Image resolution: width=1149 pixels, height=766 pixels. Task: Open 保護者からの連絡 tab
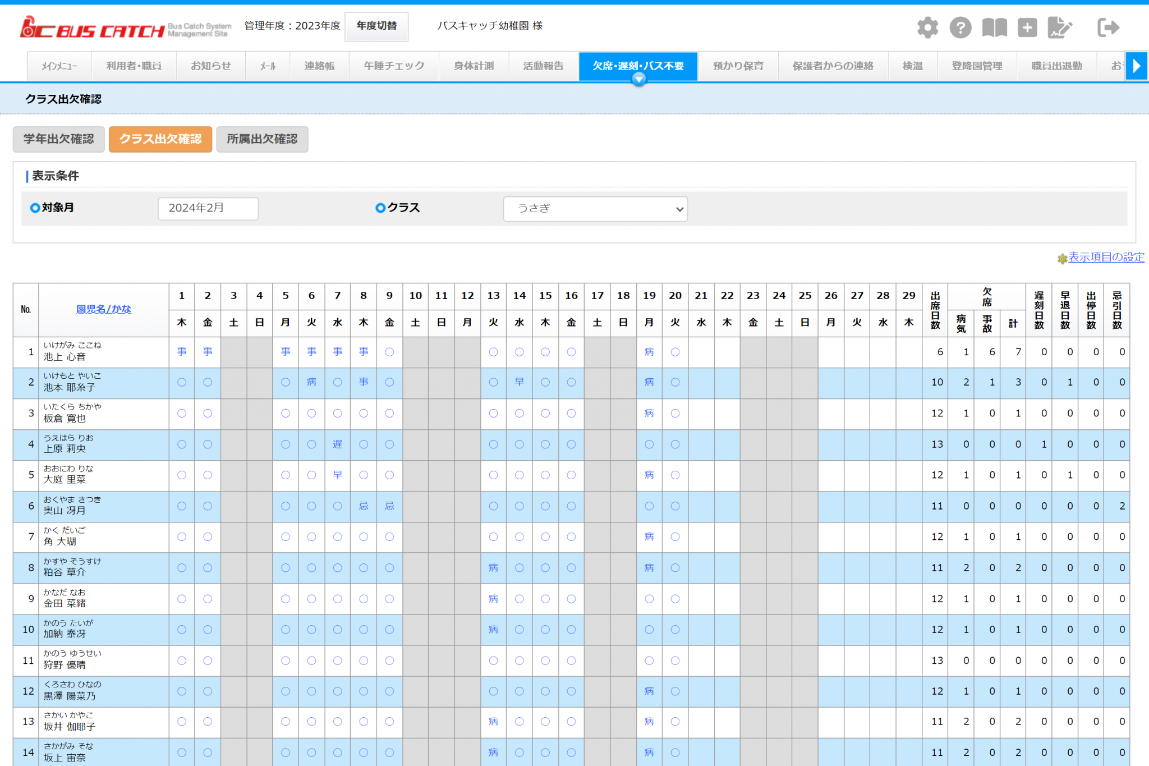pyautogui.click(x=833, y=66)
